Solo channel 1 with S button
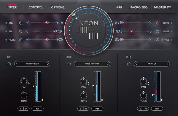The height and width of the screenshot is (116, 178). click(21, 109)
